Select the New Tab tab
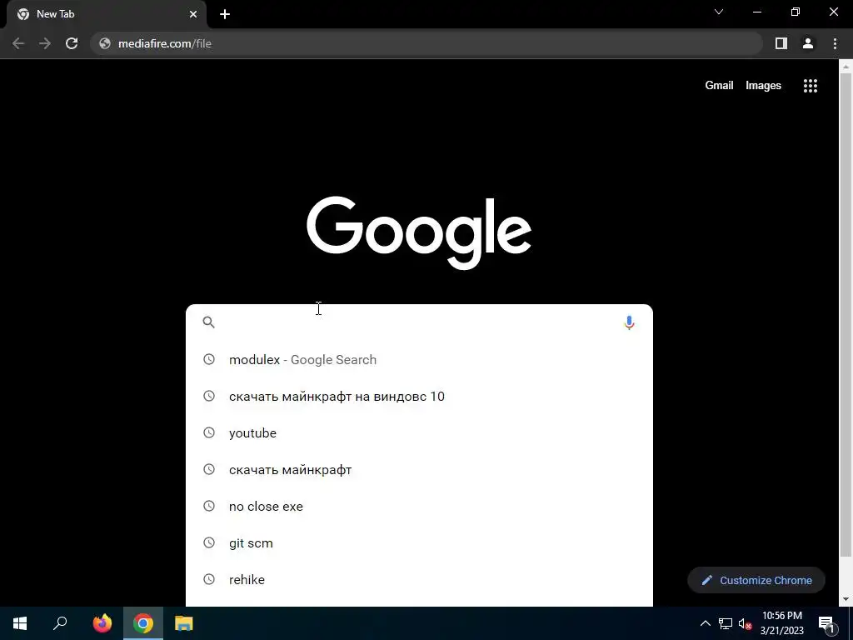Image resolution: width=853 pixels, height=640 pixels. click(107, 15)
